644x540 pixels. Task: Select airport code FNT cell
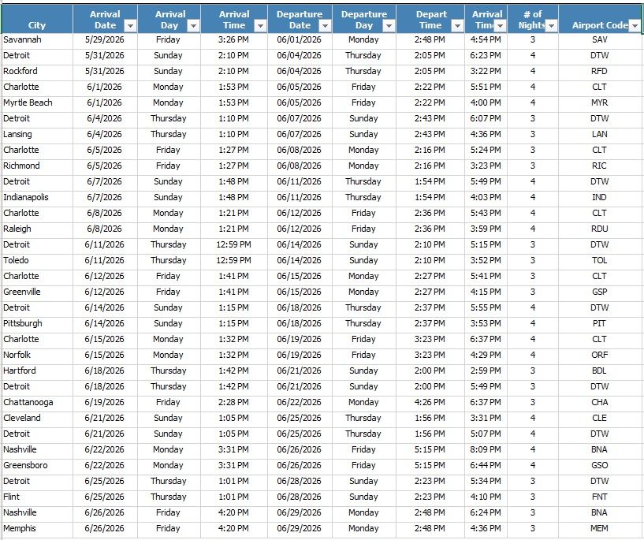[x=600, y=497]
